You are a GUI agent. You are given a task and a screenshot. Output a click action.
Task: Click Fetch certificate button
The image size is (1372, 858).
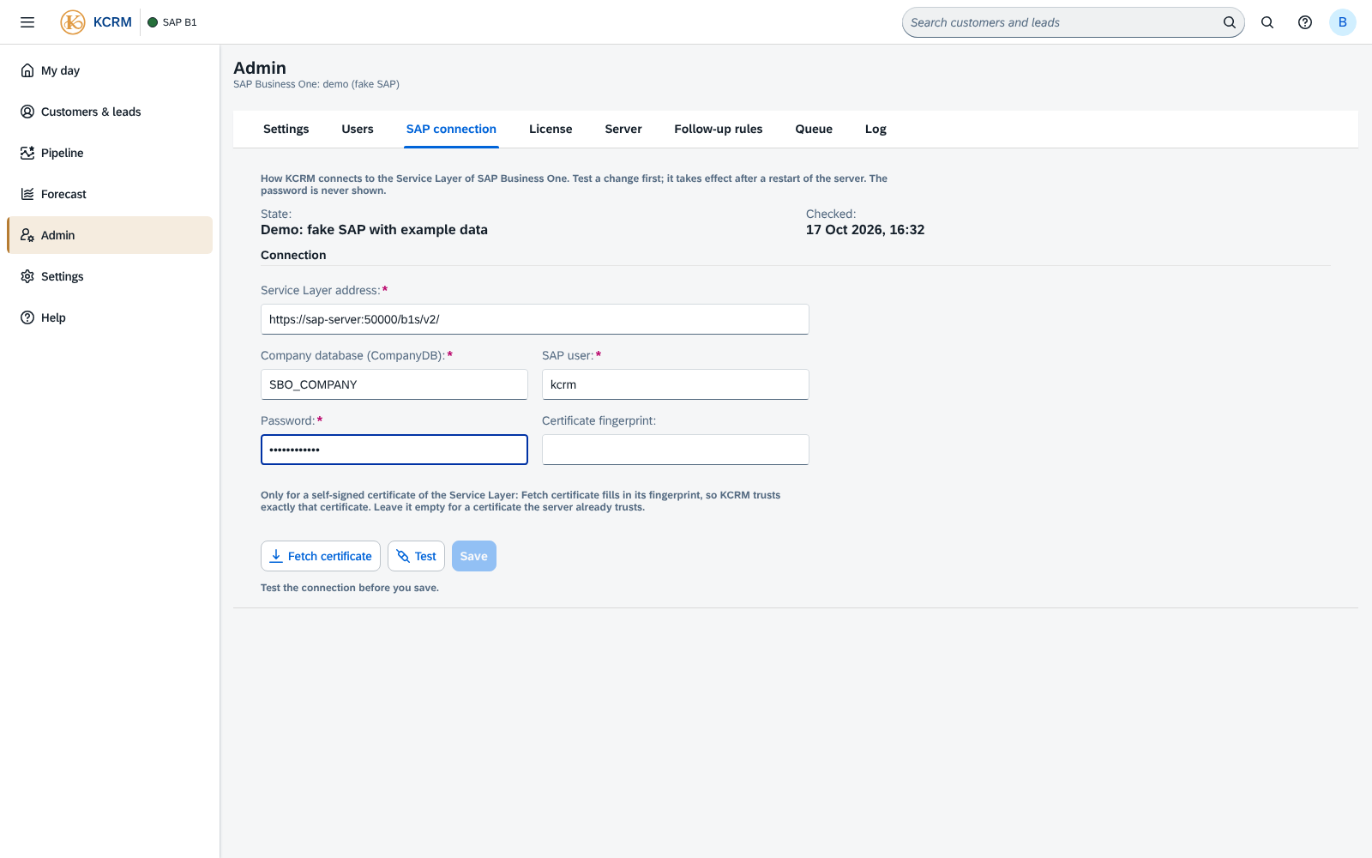321,556
